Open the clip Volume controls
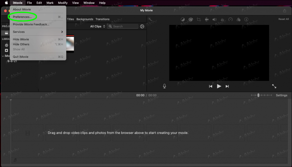Screen dimensions: 292x167 tap(215, 19)
